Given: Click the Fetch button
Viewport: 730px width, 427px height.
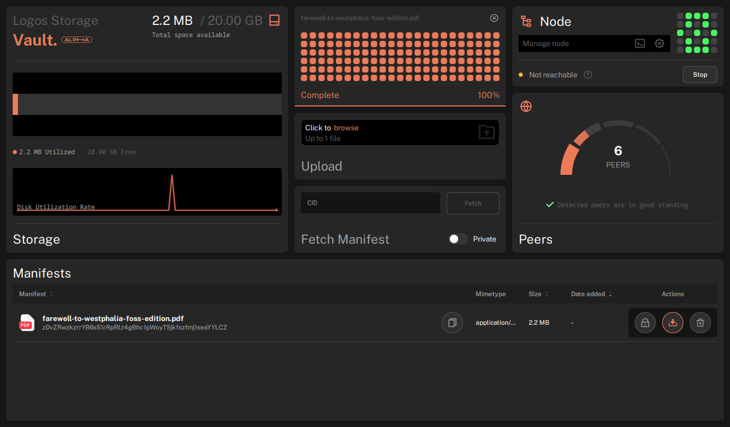Looking at the screenshot, I should 473,203.
